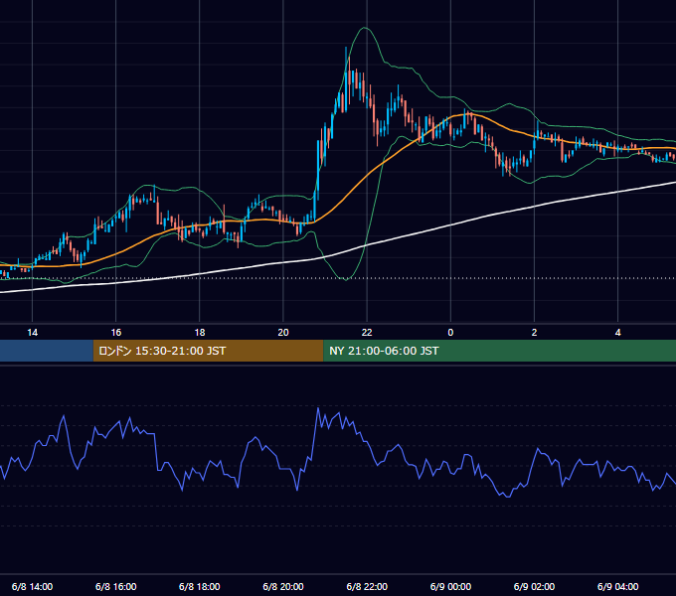Click the oscillator peak just before 21:00

[318, 408]
